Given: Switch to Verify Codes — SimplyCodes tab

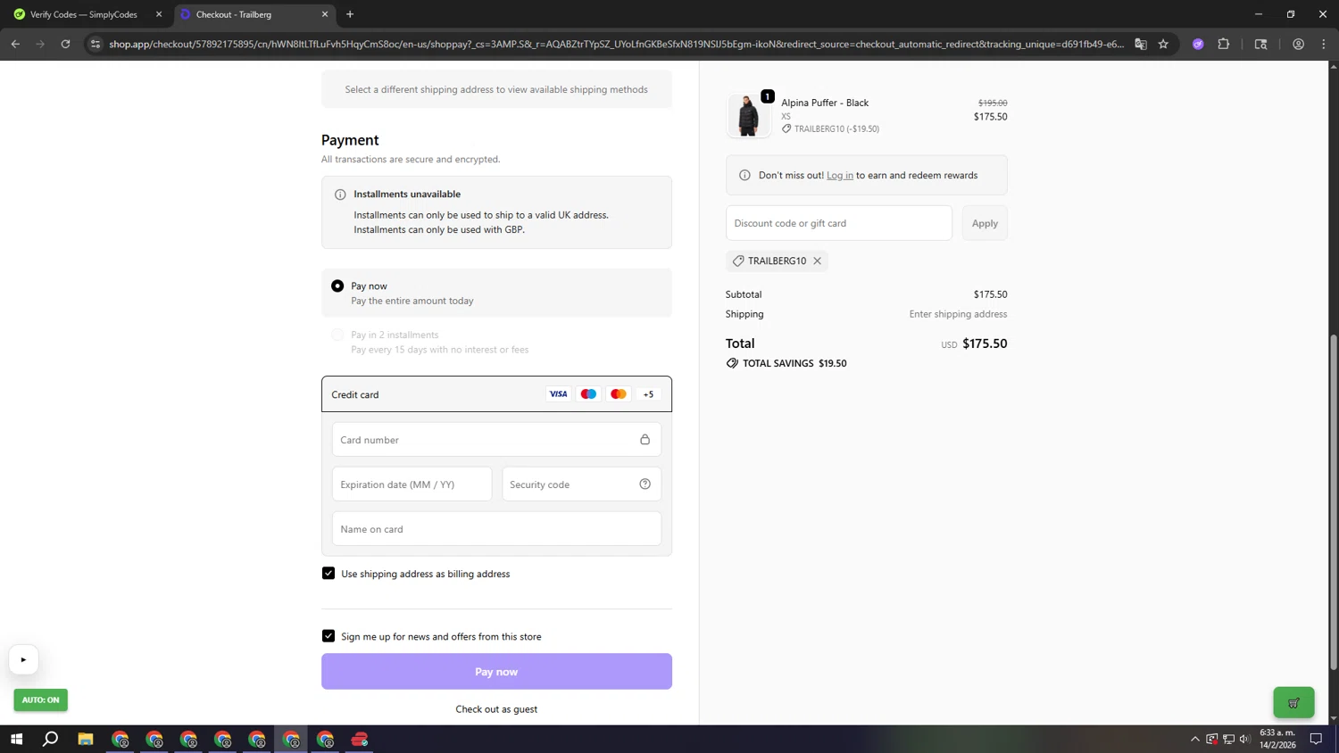Looking at the screenshot, I should pyautogui.click(x=84, y=14).
